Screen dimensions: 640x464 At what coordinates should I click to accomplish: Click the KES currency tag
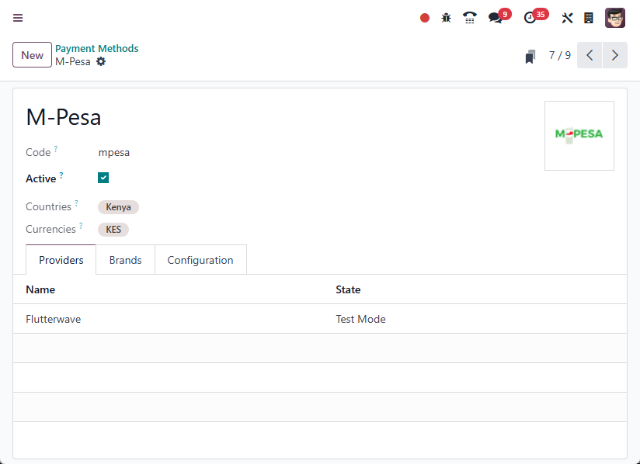coord(113,230)
